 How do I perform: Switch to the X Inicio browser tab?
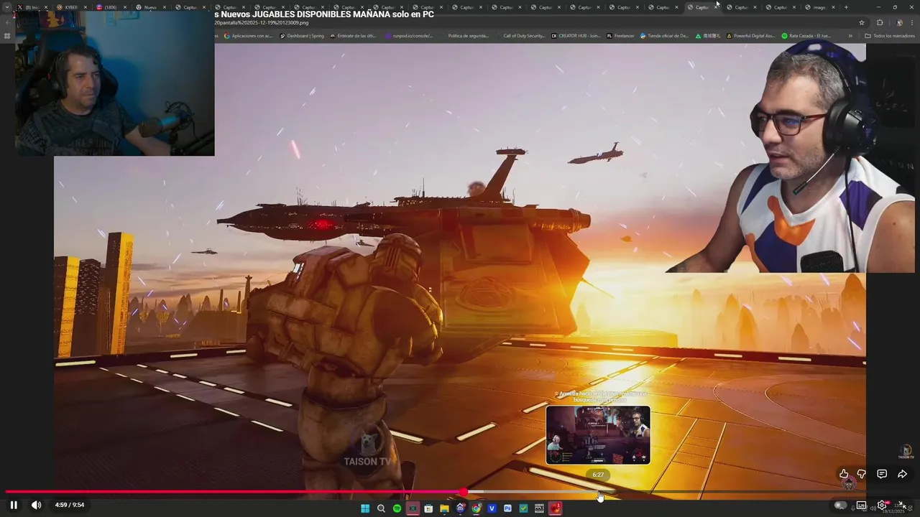pos(32,7)
